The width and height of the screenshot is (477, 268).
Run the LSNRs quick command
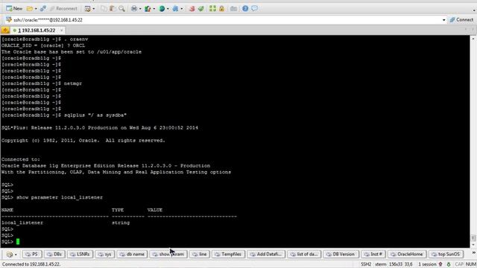(x=80, y=255)
